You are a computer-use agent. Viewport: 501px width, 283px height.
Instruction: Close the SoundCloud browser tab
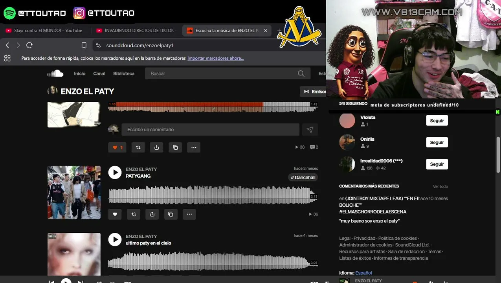[266, 30]
